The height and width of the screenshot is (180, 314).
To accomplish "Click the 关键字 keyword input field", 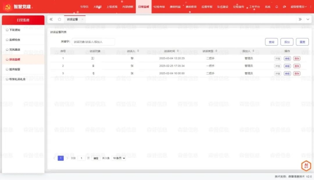I will click(93, 42).
